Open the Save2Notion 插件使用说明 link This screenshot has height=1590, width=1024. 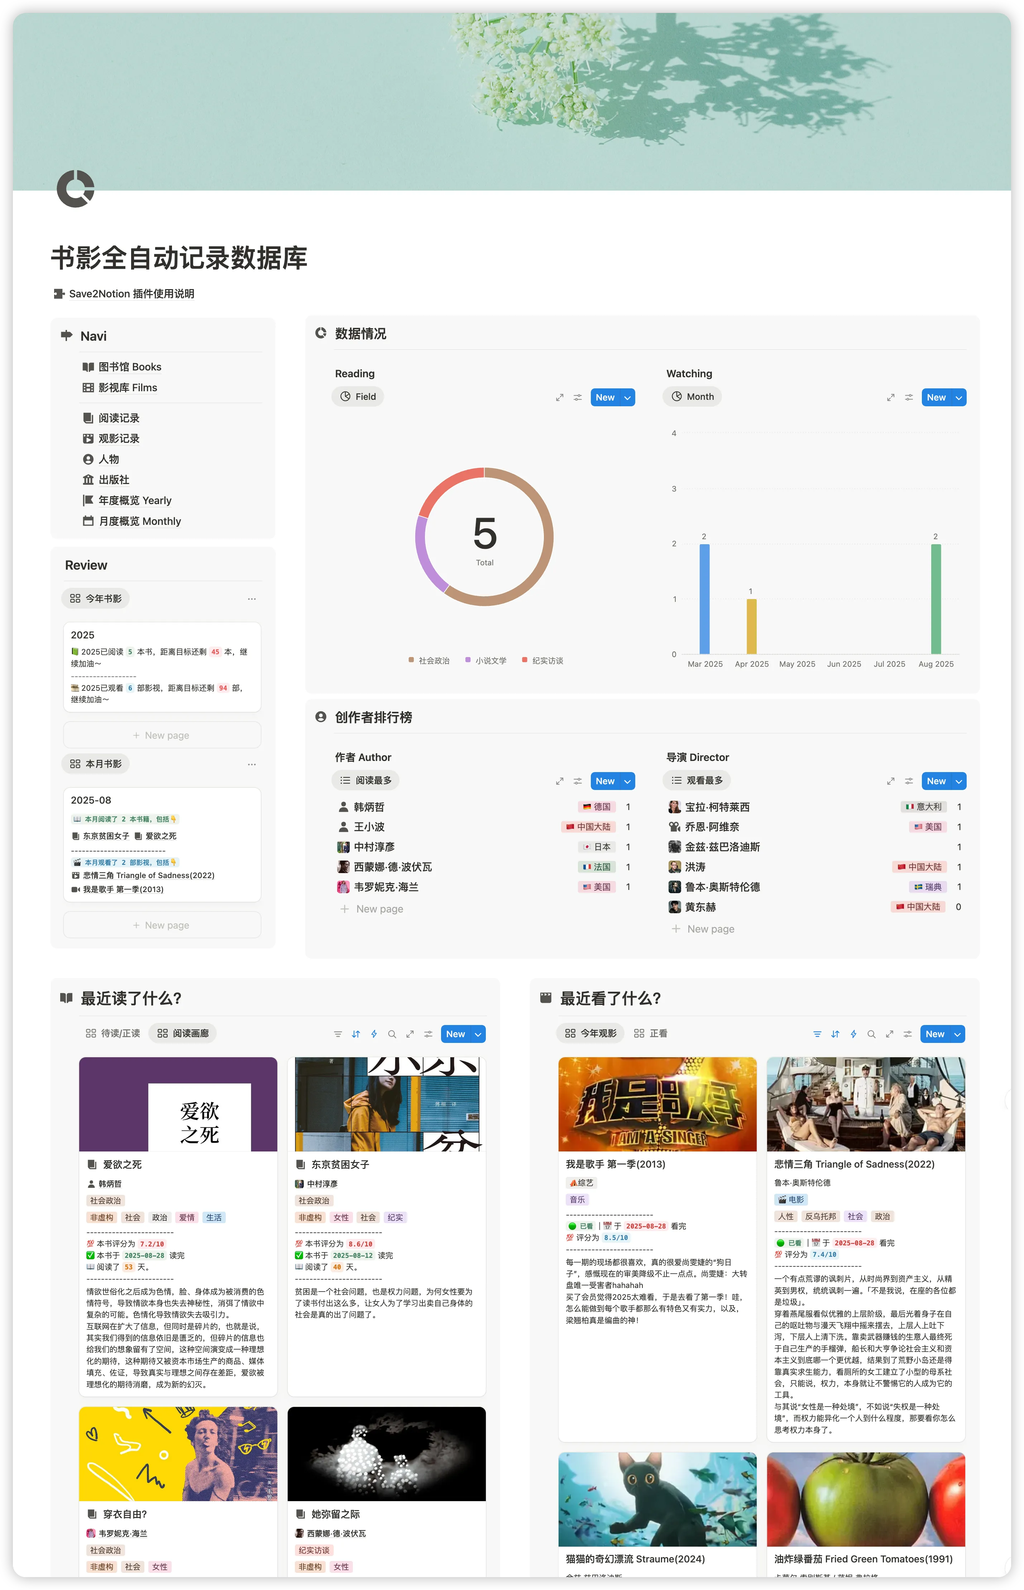click(131, 294)
